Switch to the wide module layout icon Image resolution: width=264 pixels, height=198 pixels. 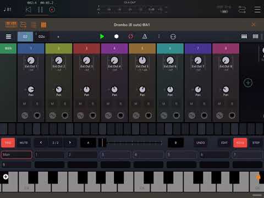(244, 36)
